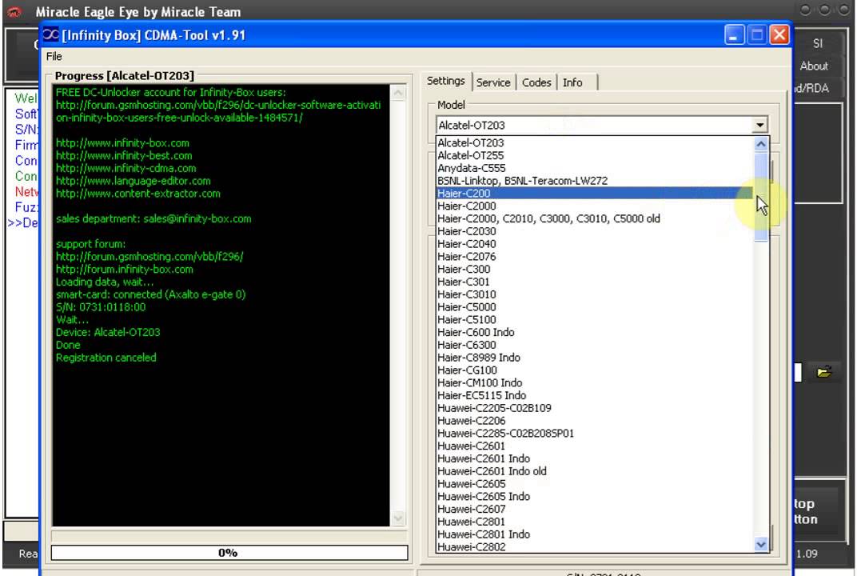
Task: Select Haier-C2000 in the model list
Action: click(x=594, y=206)
